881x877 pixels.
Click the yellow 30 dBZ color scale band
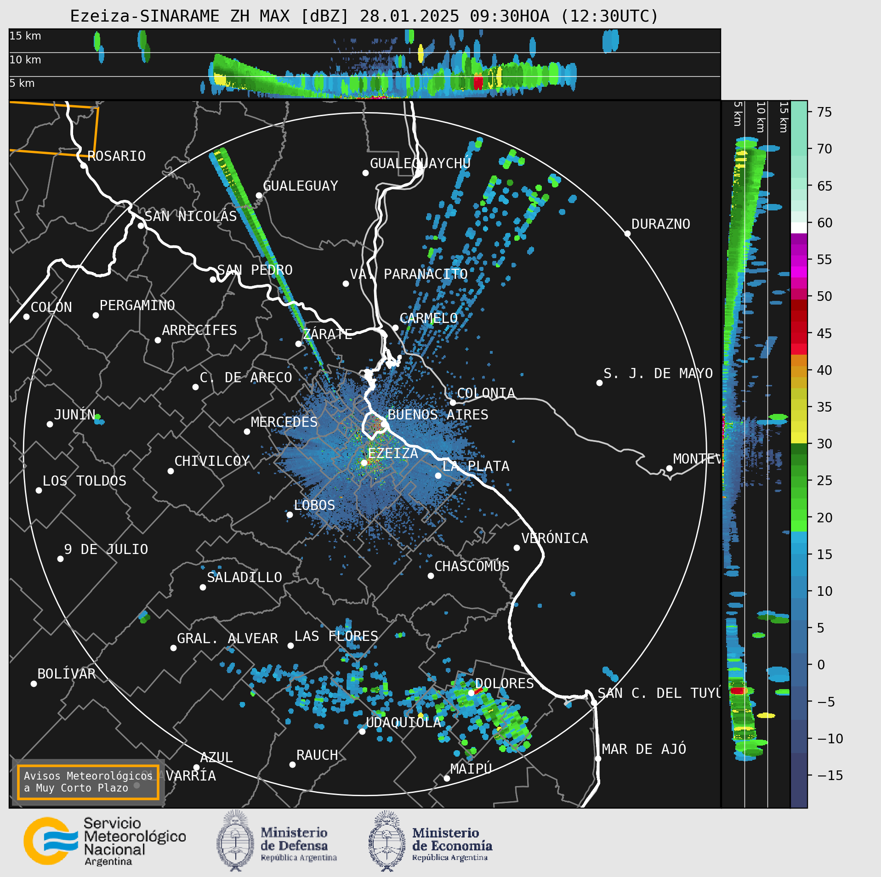(x=799, y=438)
